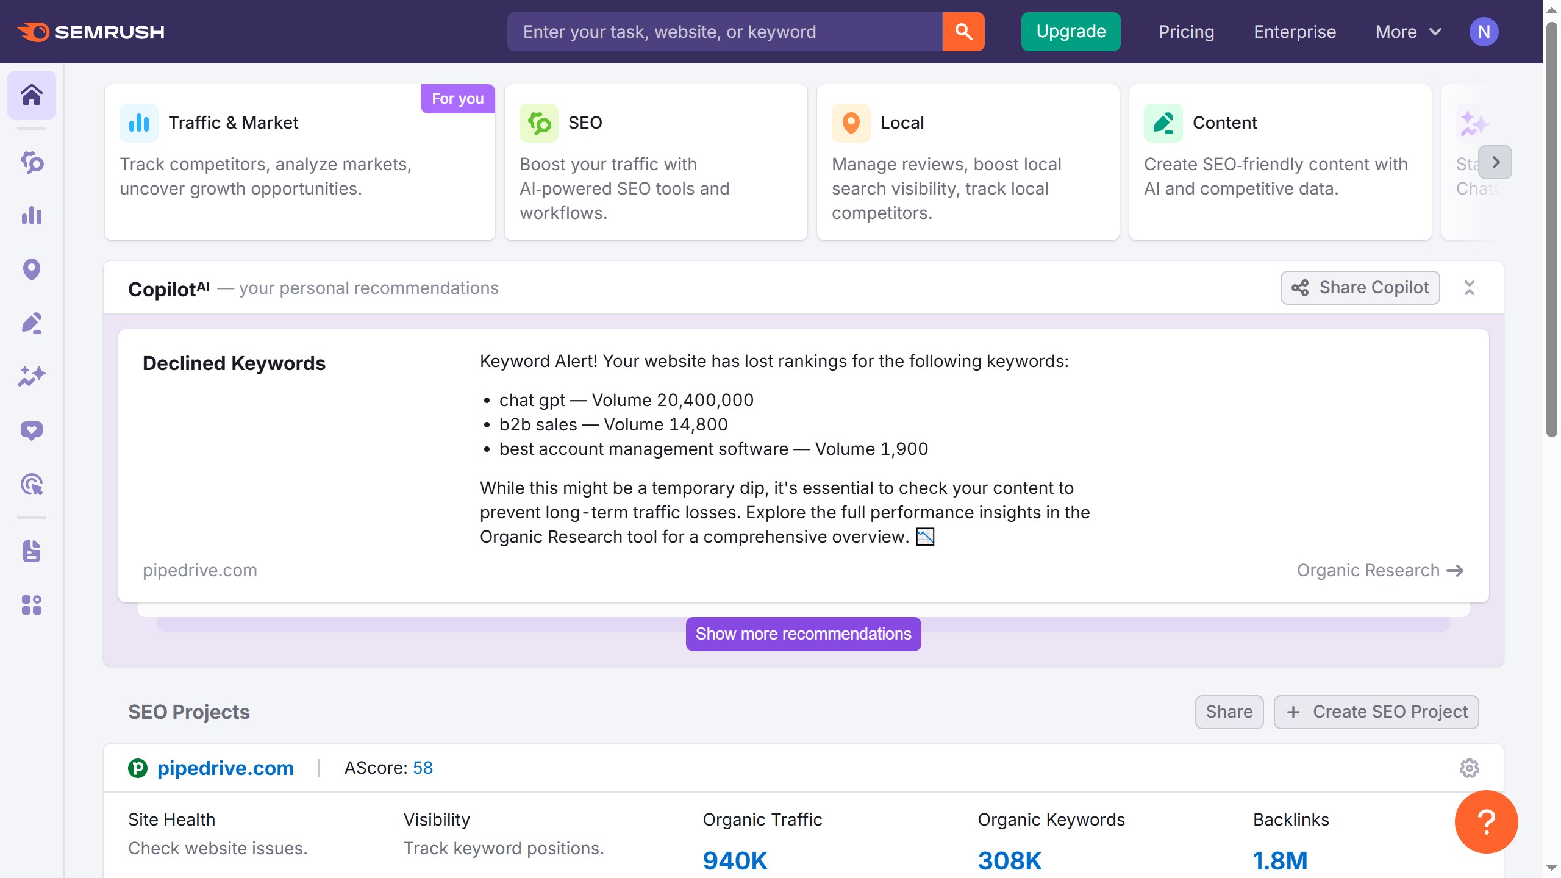
Task: Show more recommendations in Copilot
Action: [804, 634]
